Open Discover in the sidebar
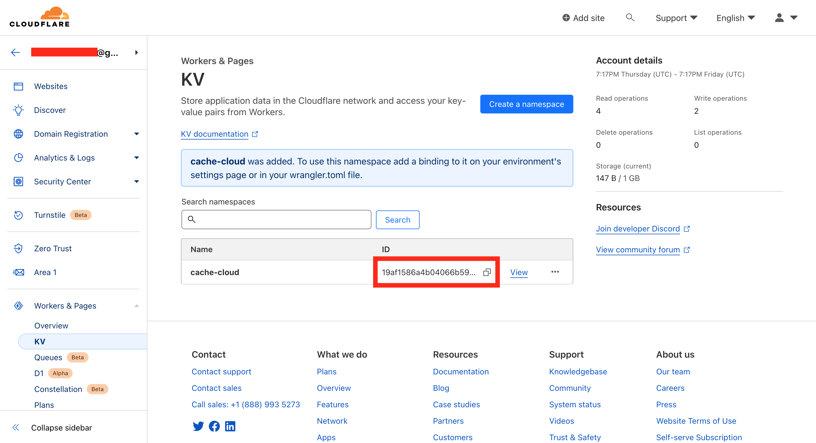The width and height of the screenshot is (816, 443). tap(50, 110)
